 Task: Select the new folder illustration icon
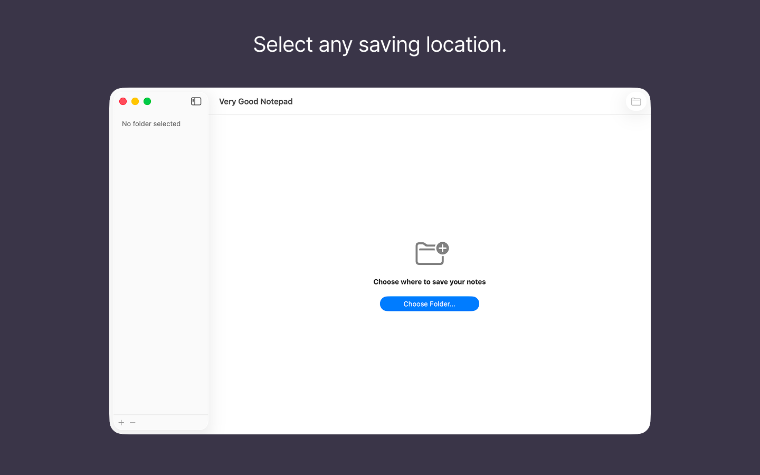[x=429, y=253]
